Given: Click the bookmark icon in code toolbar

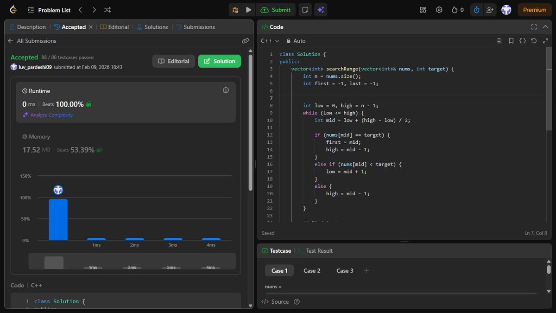Looking at the screenshot, I should pos(511,41).
